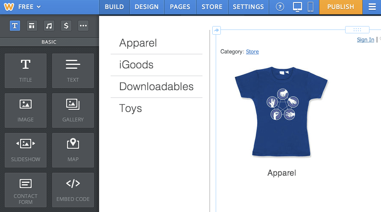Screen dimensions: 381x212
Task: Switch to the BUILD tab
Action: coord(114,7)
